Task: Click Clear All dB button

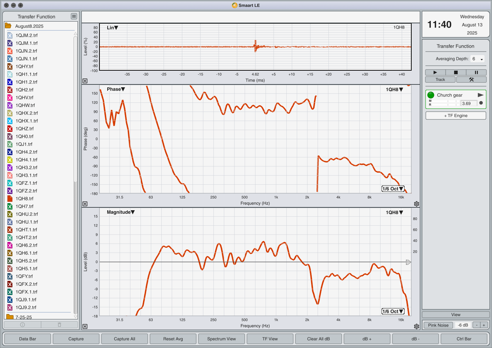Action: [319, 339]
